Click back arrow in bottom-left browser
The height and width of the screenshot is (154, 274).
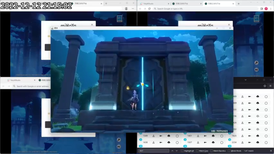pyautogui.click(x=3, y=86)
